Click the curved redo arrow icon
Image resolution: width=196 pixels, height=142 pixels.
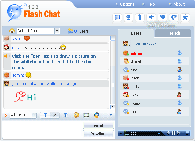pyautogui.click(x=174, y=17)
